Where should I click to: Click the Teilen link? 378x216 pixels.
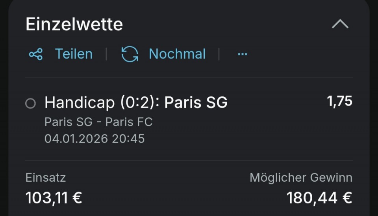point(74,54)
